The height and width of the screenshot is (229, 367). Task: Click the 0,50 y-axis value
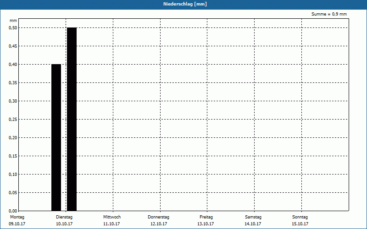pyautogui.click(x=13, y=27)
